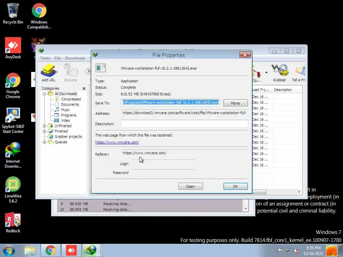Click the Last Try column header
Screen dimensions: 343x257
click(262, 90)
